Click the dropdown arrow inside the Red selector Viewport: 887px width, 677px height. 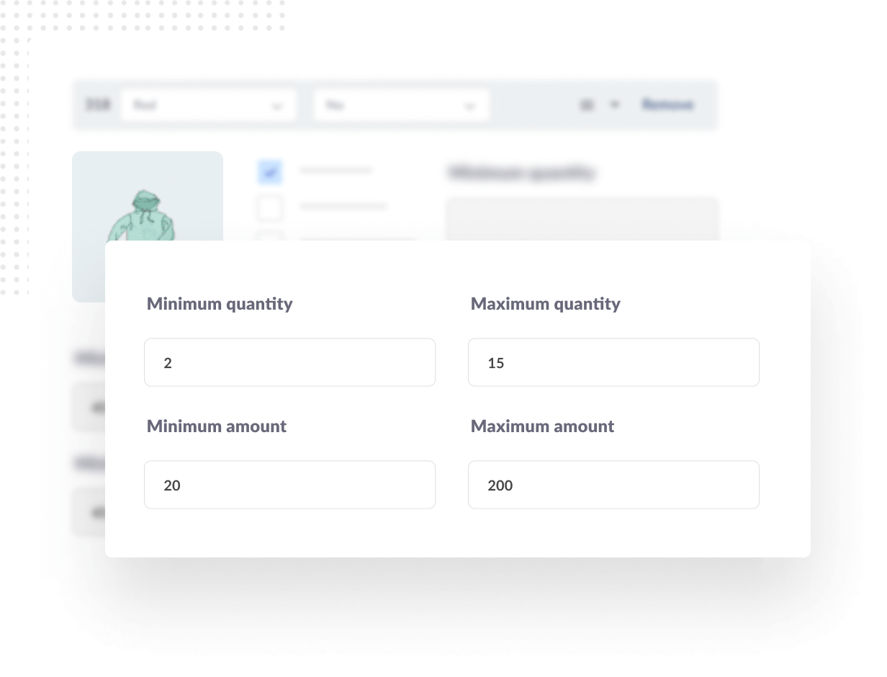coord(278,106)
